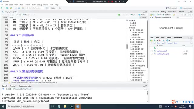Click the Run button
The image size is (194, 109).
click(x=133, y=15)
